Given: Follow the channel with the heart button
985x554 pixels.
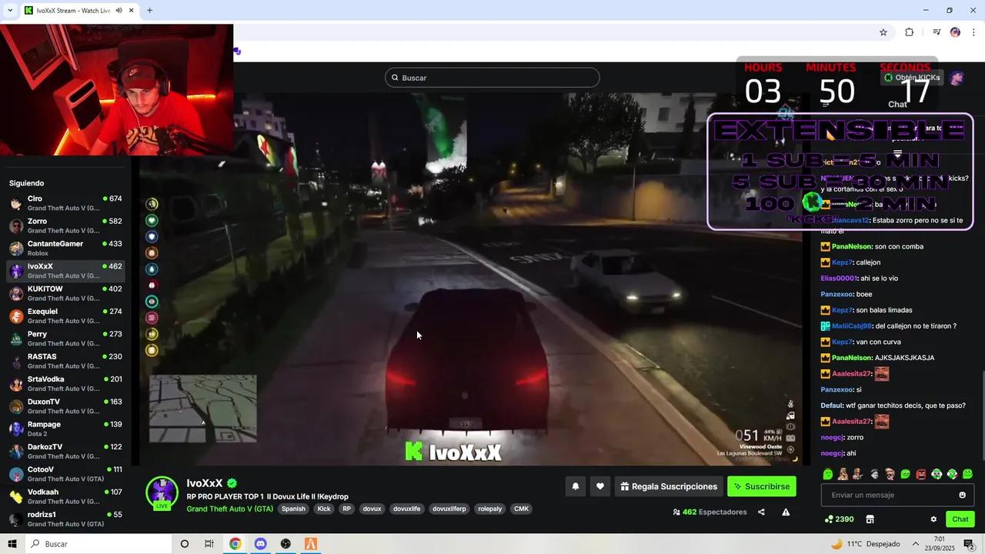Looking at the screenshot, I should point(600,486).
